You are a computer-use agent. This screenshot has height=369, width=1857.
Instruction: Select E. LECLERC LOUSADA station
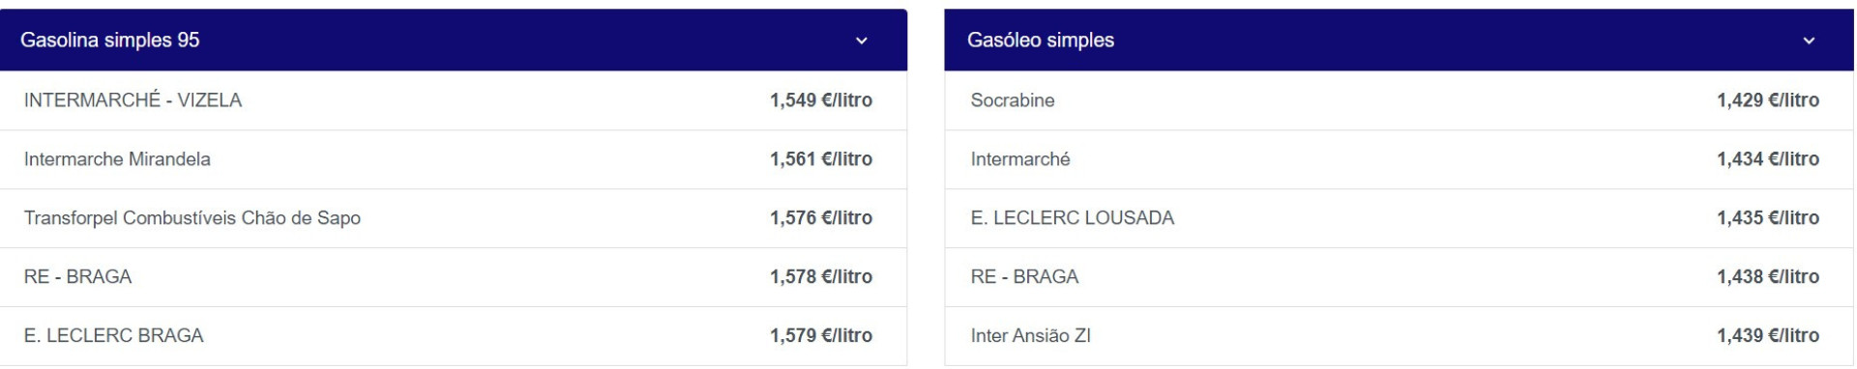click(x=1400, y=218)
